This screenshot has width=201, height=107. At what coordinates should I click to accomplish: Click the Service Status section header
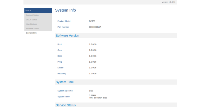(66, 105)
